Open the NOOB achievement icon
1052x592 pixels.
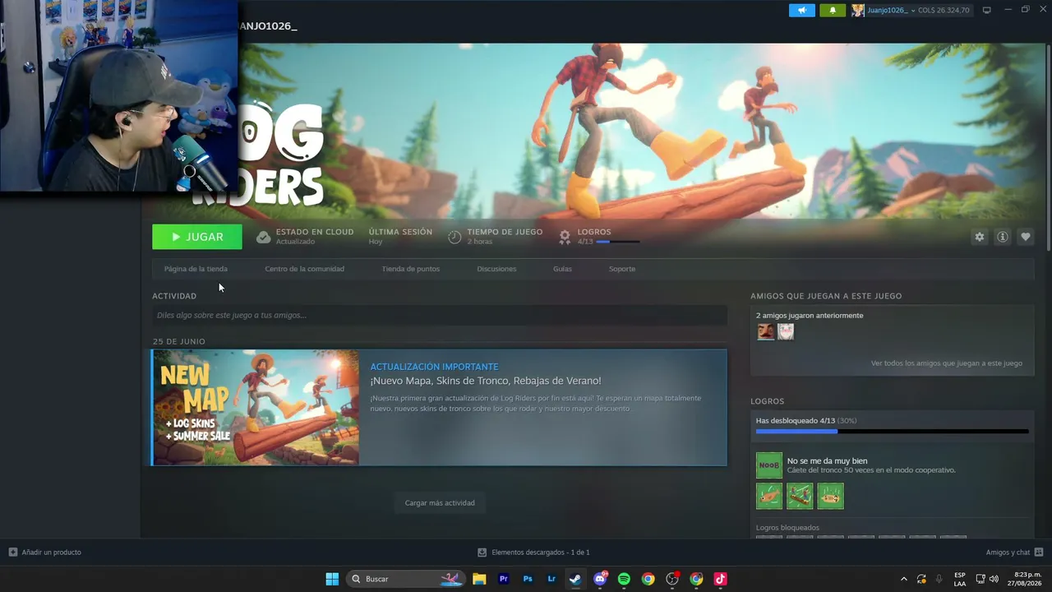(x=769, y=465)
